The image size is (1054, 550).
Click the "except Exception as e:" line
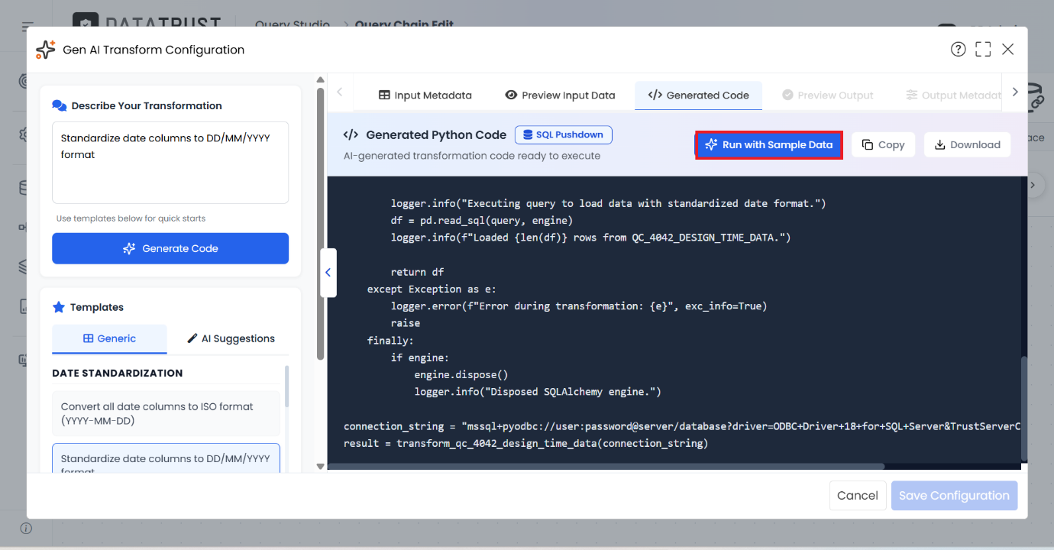[x=432, y=290]
